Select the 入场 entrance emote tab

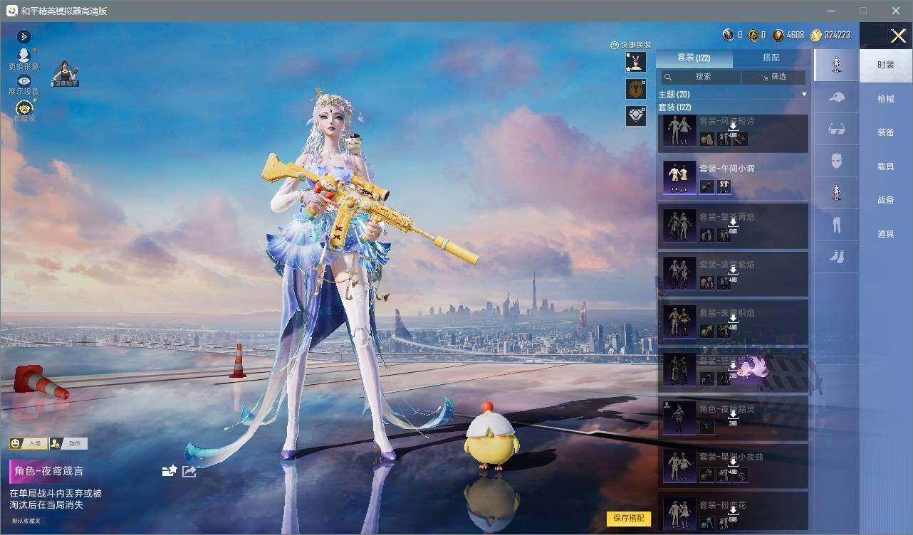[x=28, y=443]
